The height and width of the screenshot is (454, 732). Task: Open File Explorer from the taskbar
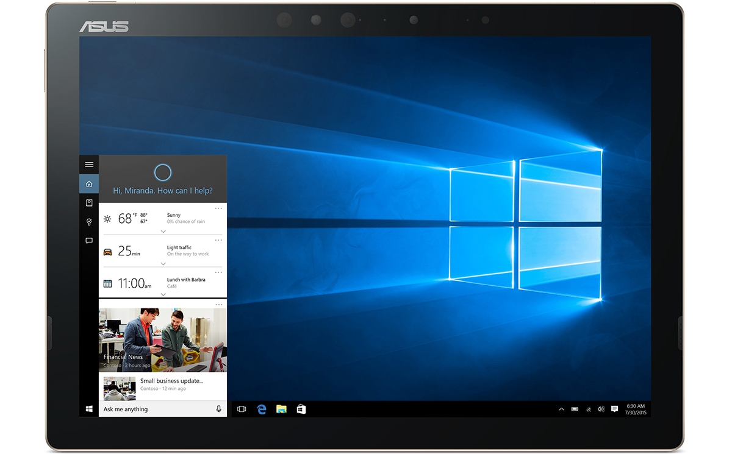pos(281,409)
